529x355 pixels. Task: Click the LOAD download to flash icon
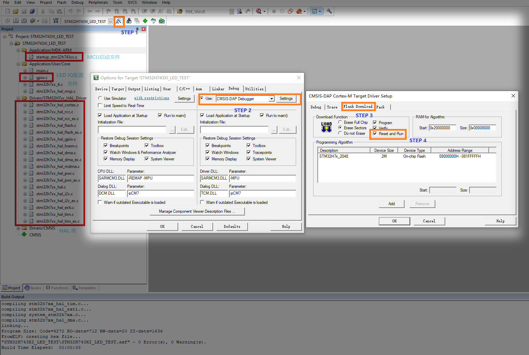click(56, 21)
